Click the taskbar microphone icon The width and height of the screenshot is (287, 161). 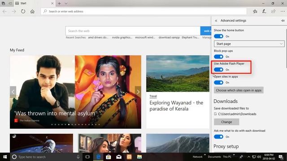78,157
